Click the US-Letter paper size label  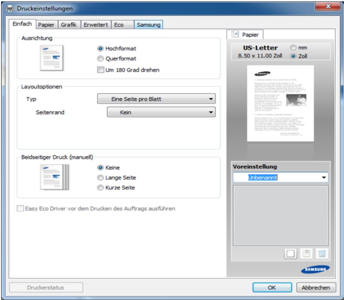coord(260,48)
